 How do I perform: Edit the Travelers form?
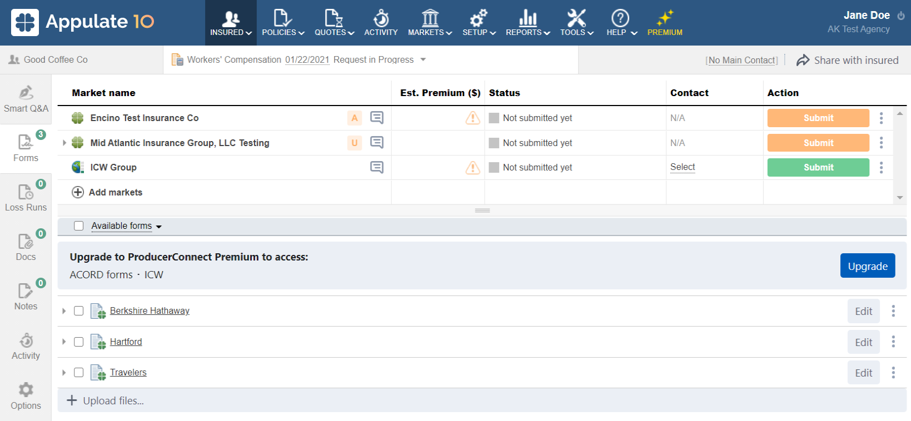[863, 373]
